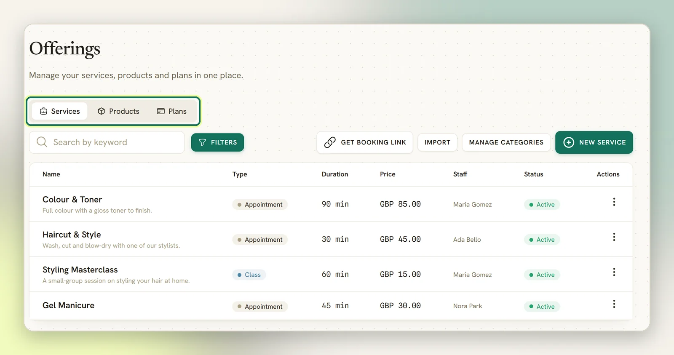Click the GBP 85.00 price
The height and width of the screenshot is (355, 674).
click(x=400, y=204)
